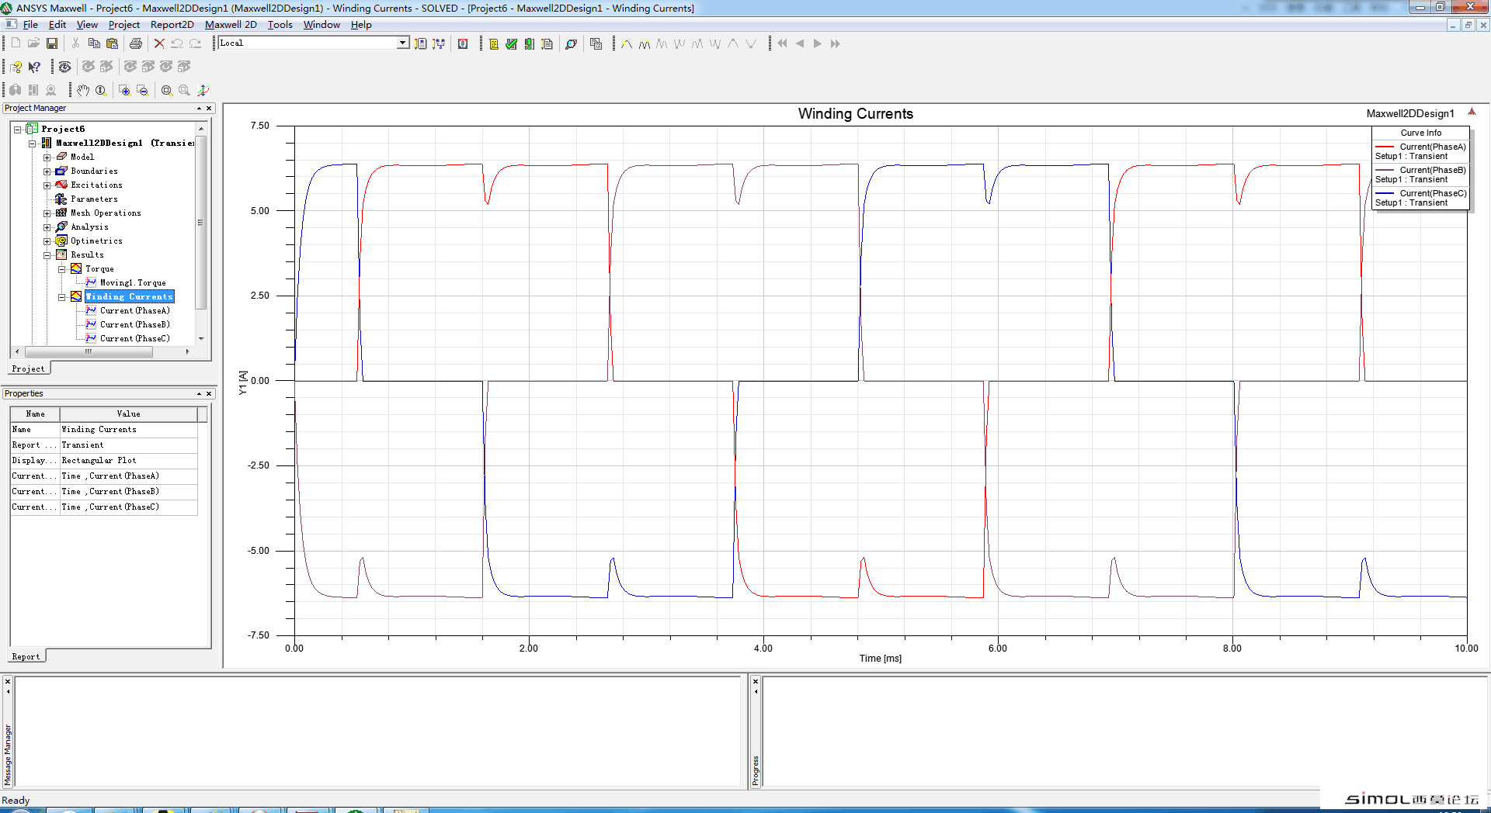Viewport: 1491px width, 813px height.
Task: Collapse the Results tree node
Action: point(47,254)
